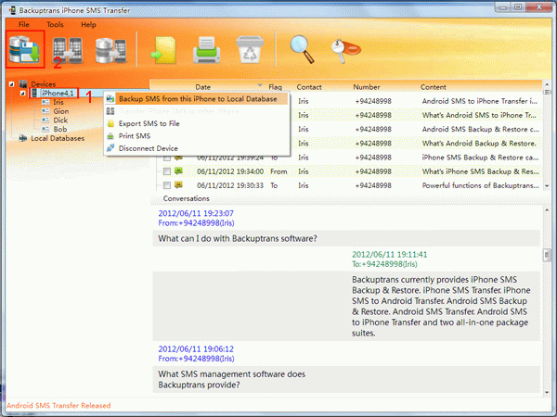Image resolution: width=557 pixels, height=417 pixels.
Task: Sort by the Date column header
Action: point(203,87)
